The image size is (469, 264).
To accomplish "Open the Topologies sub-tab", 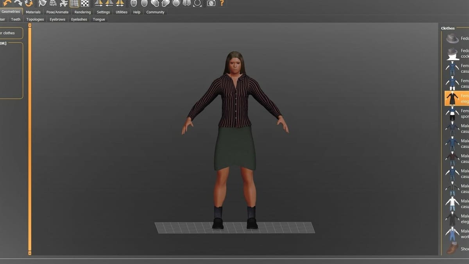I will pyautogui.click(x=35, y=20).
